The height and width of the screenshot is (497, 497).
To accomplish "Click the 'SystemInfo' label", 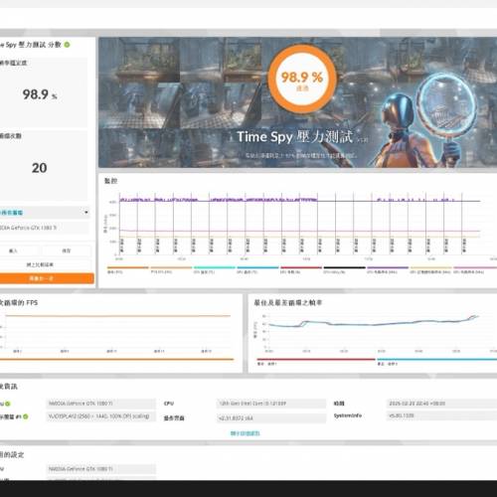I will tap(348, 415).
